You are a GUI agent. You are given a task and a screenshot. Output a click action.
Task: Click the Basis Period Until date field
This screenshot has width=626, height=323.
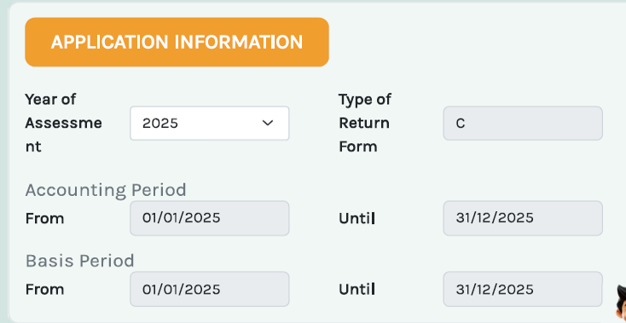523,289
